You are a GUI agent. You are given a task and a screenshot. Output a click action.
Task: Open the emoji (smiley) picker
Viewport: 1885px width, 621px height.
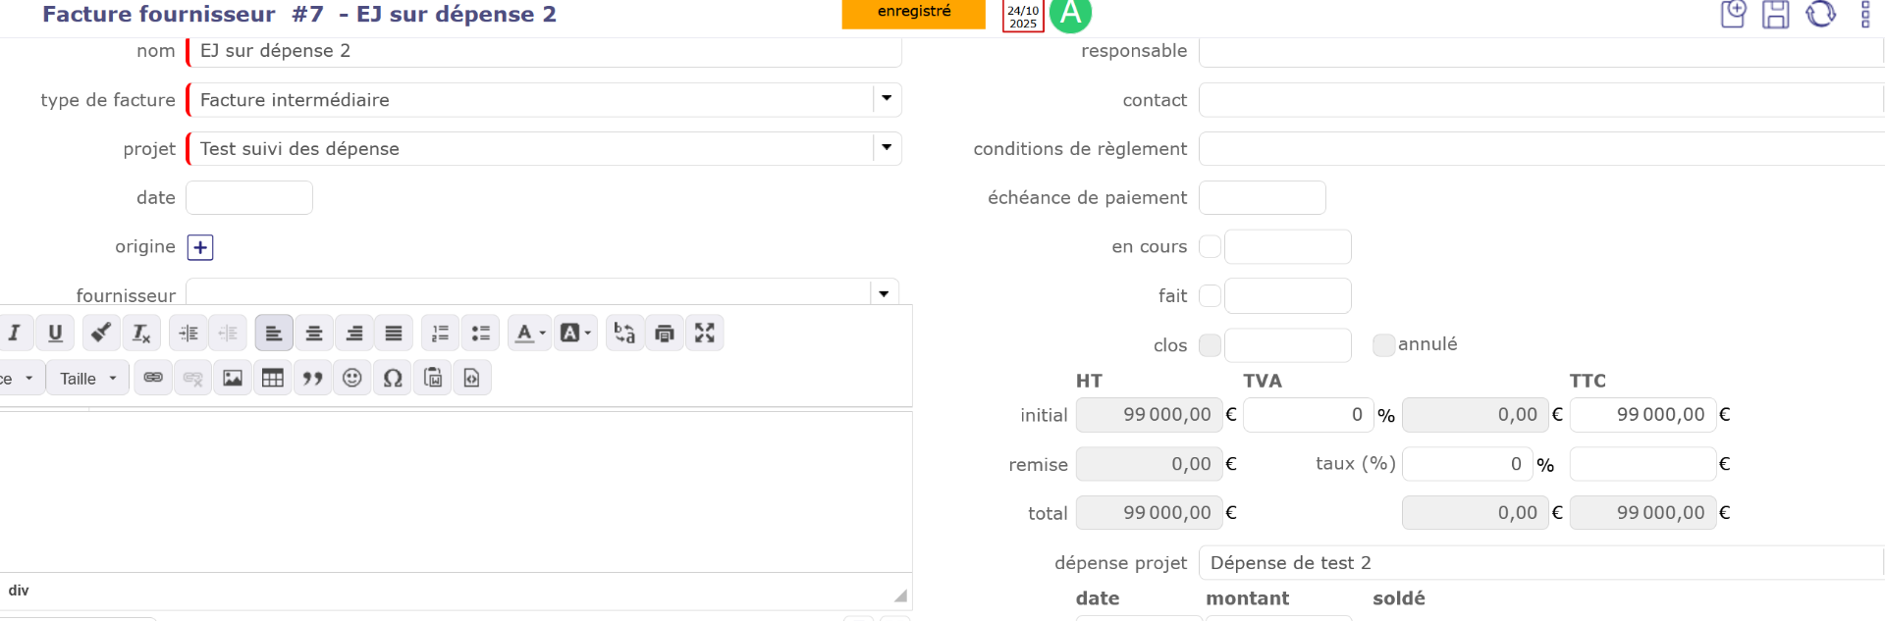tap(352, 379)
